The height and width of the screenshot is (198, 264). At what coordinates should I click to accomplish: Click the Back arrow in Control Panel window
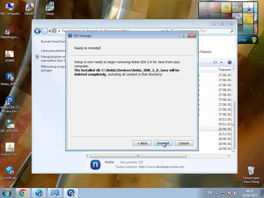tap(37, 31)
